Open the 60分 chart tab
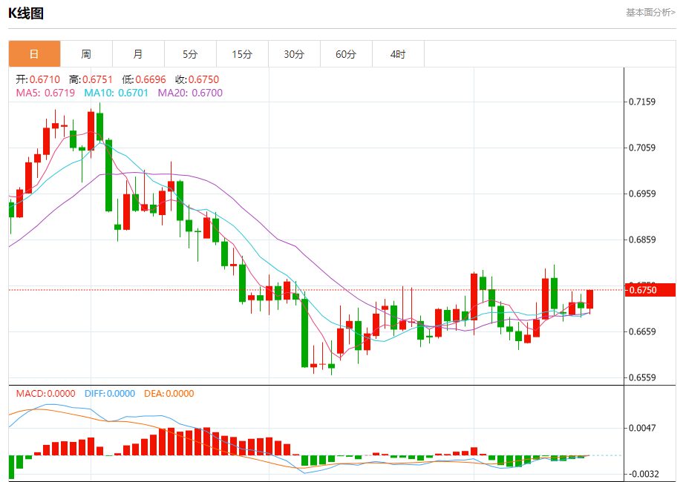 346,54
